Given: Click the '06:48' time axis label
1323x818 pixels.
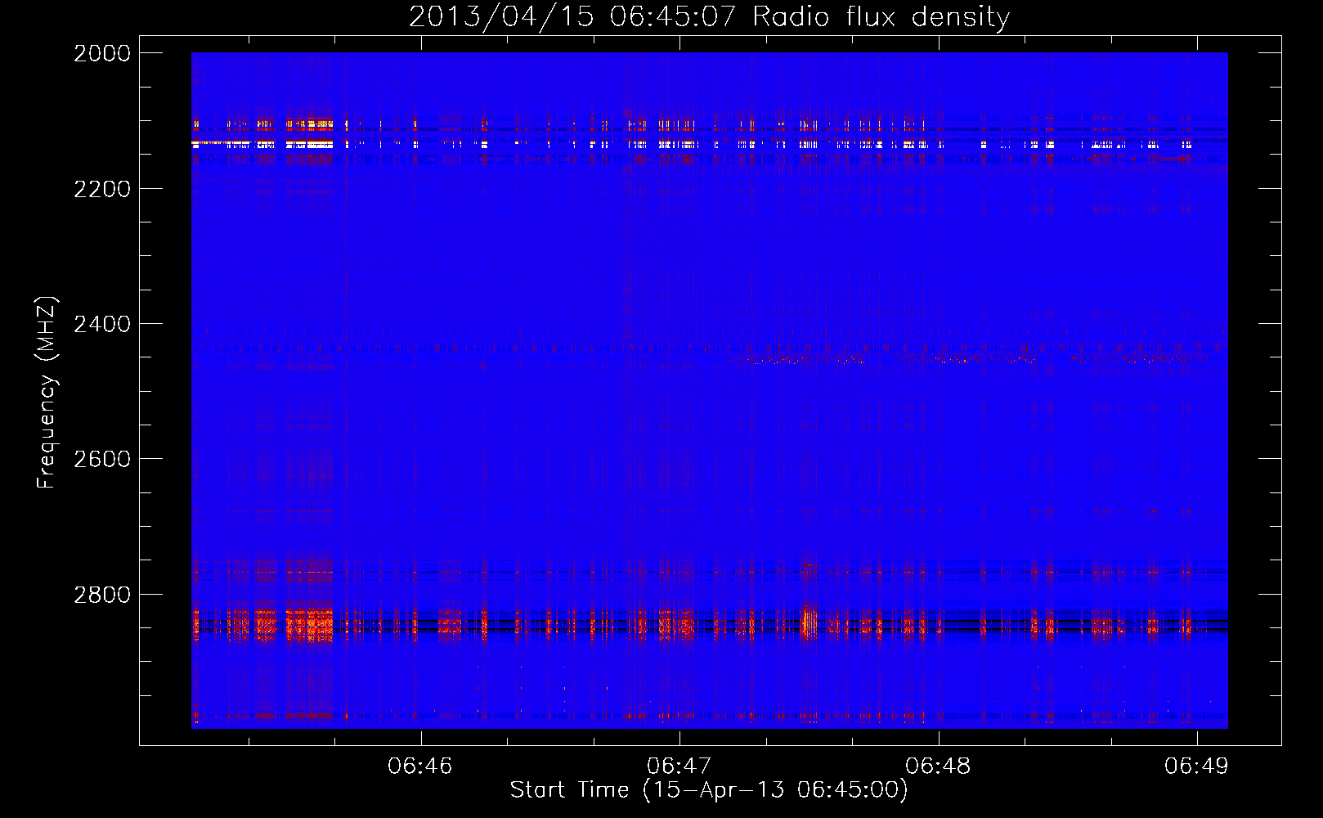Looking at the screenshot, I should point(938,766).
